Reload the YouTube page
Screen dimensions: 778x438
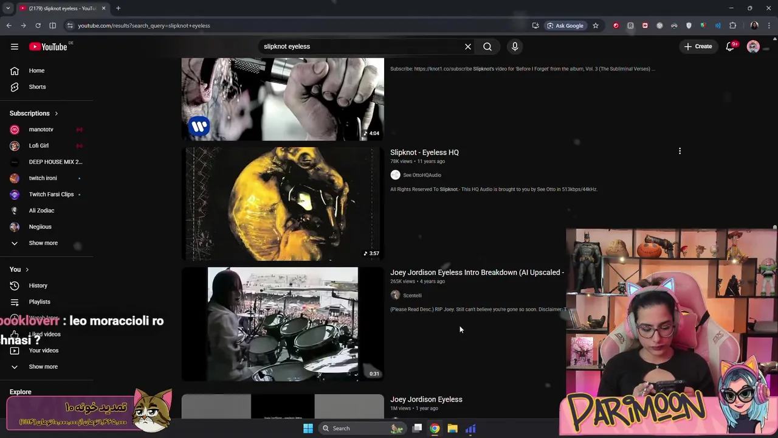38,26
